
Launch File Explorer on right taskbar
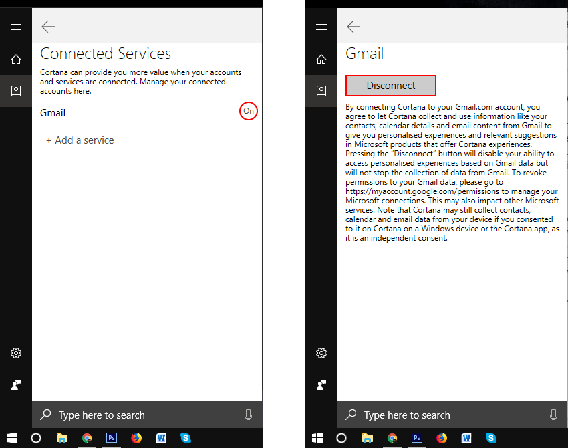pos(368,438)
